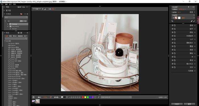
Task: Reset the LUT panel with circular-arrows icon
Action: click(x=175, y=39)
